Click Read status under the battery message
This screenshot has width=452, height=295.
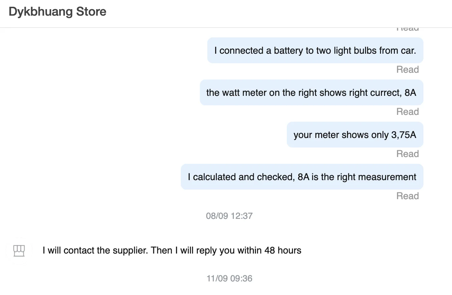point(407,70)
